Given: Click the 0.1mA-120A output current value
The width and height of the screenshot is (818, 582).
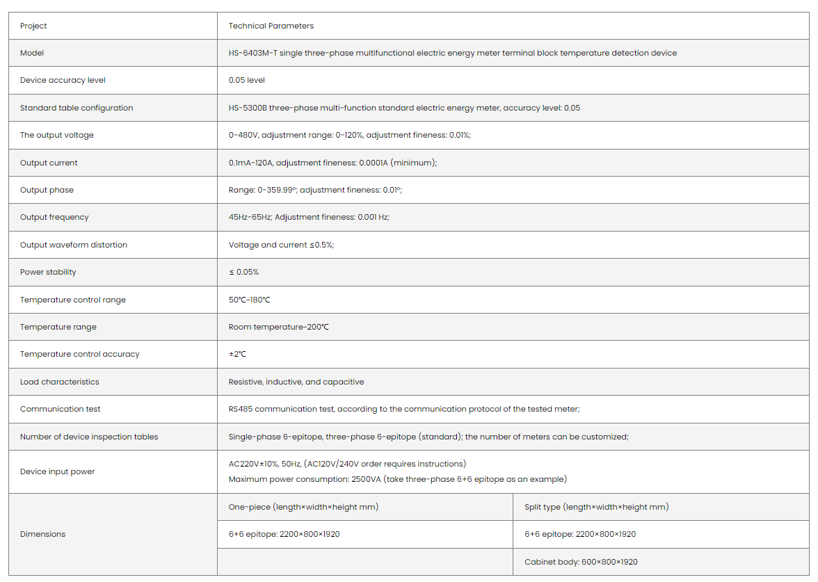Looking at the screenshot, I should coord(332,163).
